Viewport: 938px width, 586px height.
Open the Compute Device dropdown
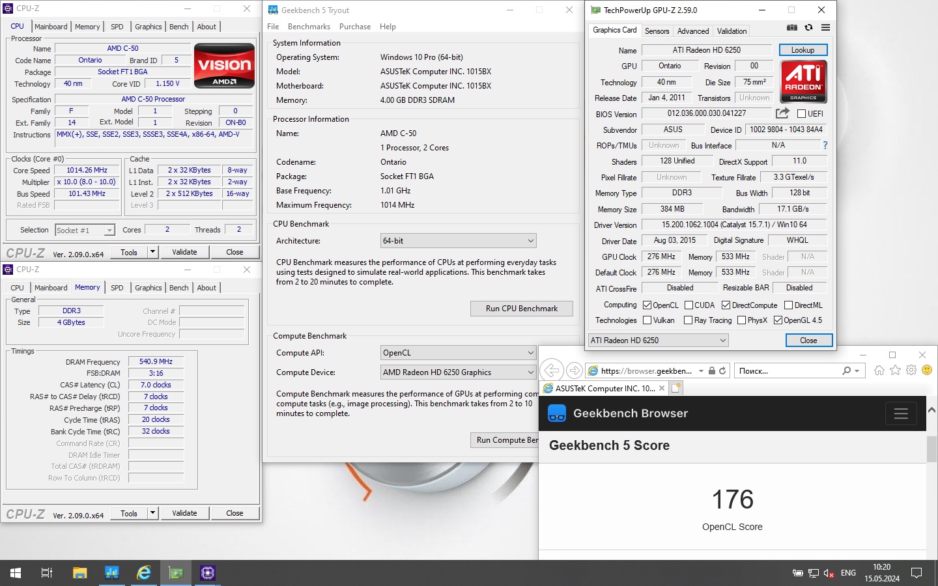(459, 372)
